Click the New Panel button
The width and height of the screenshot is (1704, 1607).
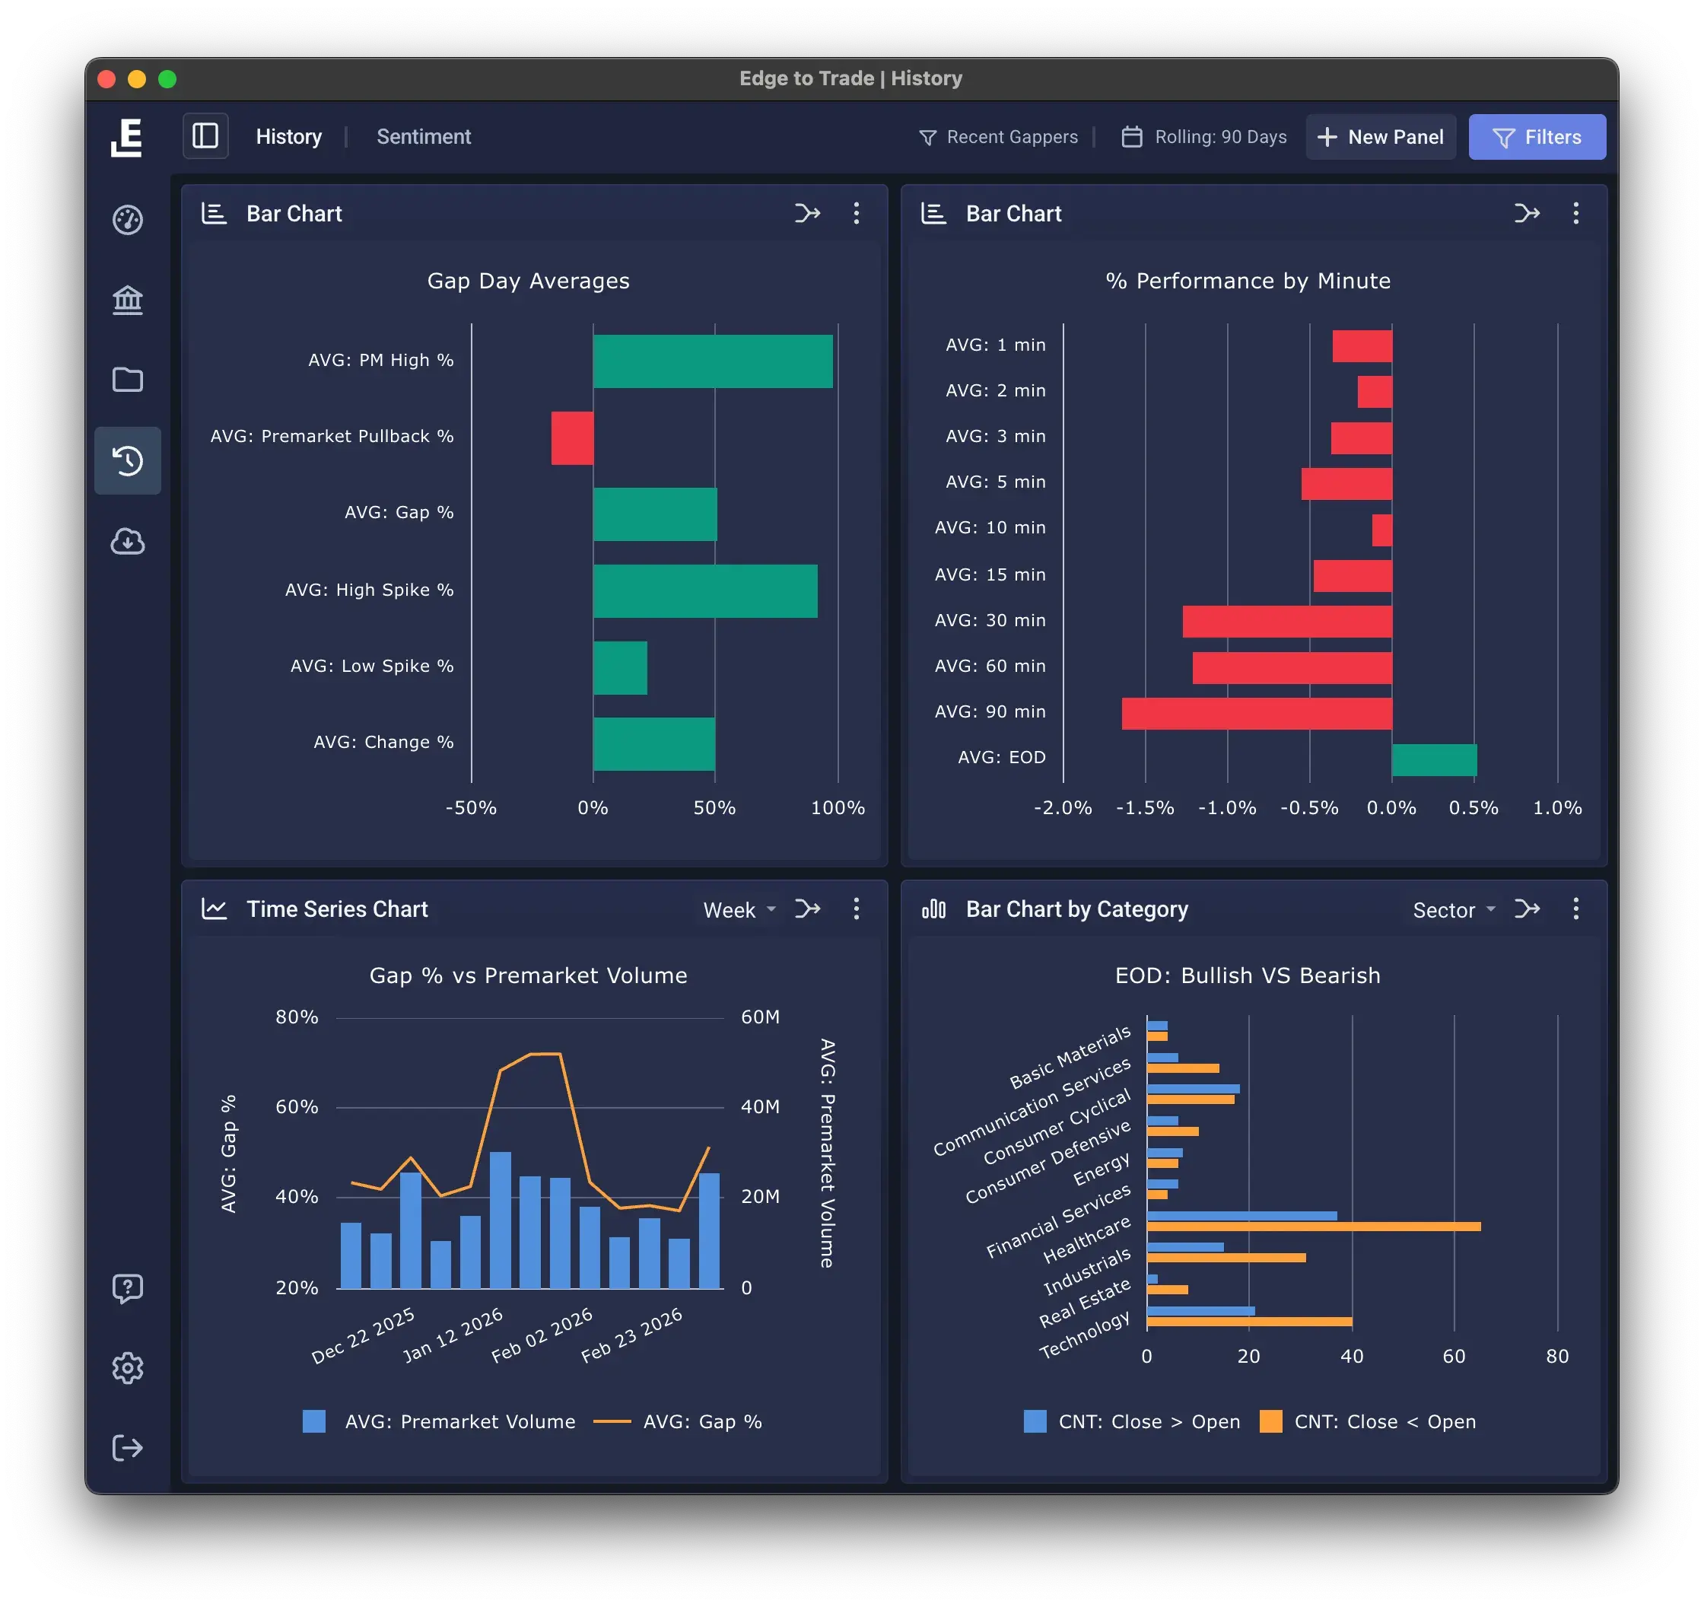(1380, 136)
